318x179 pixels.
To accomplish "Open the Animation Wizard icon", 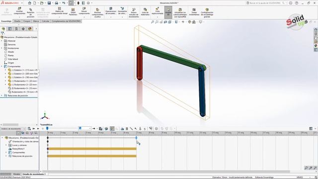I will pos(106,129).
